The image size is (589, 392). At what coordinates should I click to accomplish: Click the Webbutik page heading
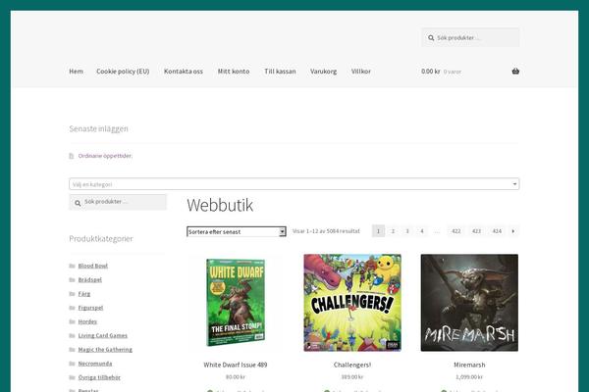point(220,205)
